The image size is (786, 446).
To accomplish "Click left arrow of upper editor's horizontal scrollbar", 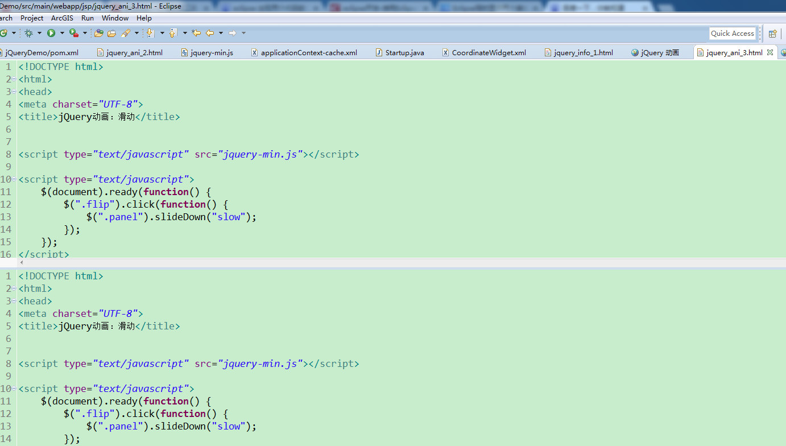I will 22,262.
